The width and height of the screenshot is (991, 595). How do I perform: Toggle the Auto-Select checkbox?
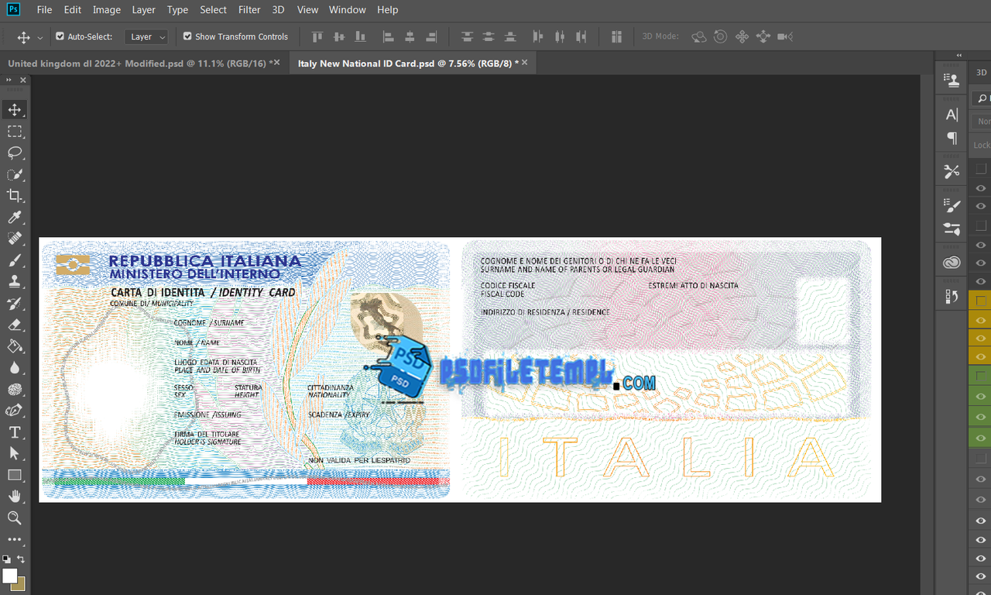pyautogui.click(x=60, y=36)
